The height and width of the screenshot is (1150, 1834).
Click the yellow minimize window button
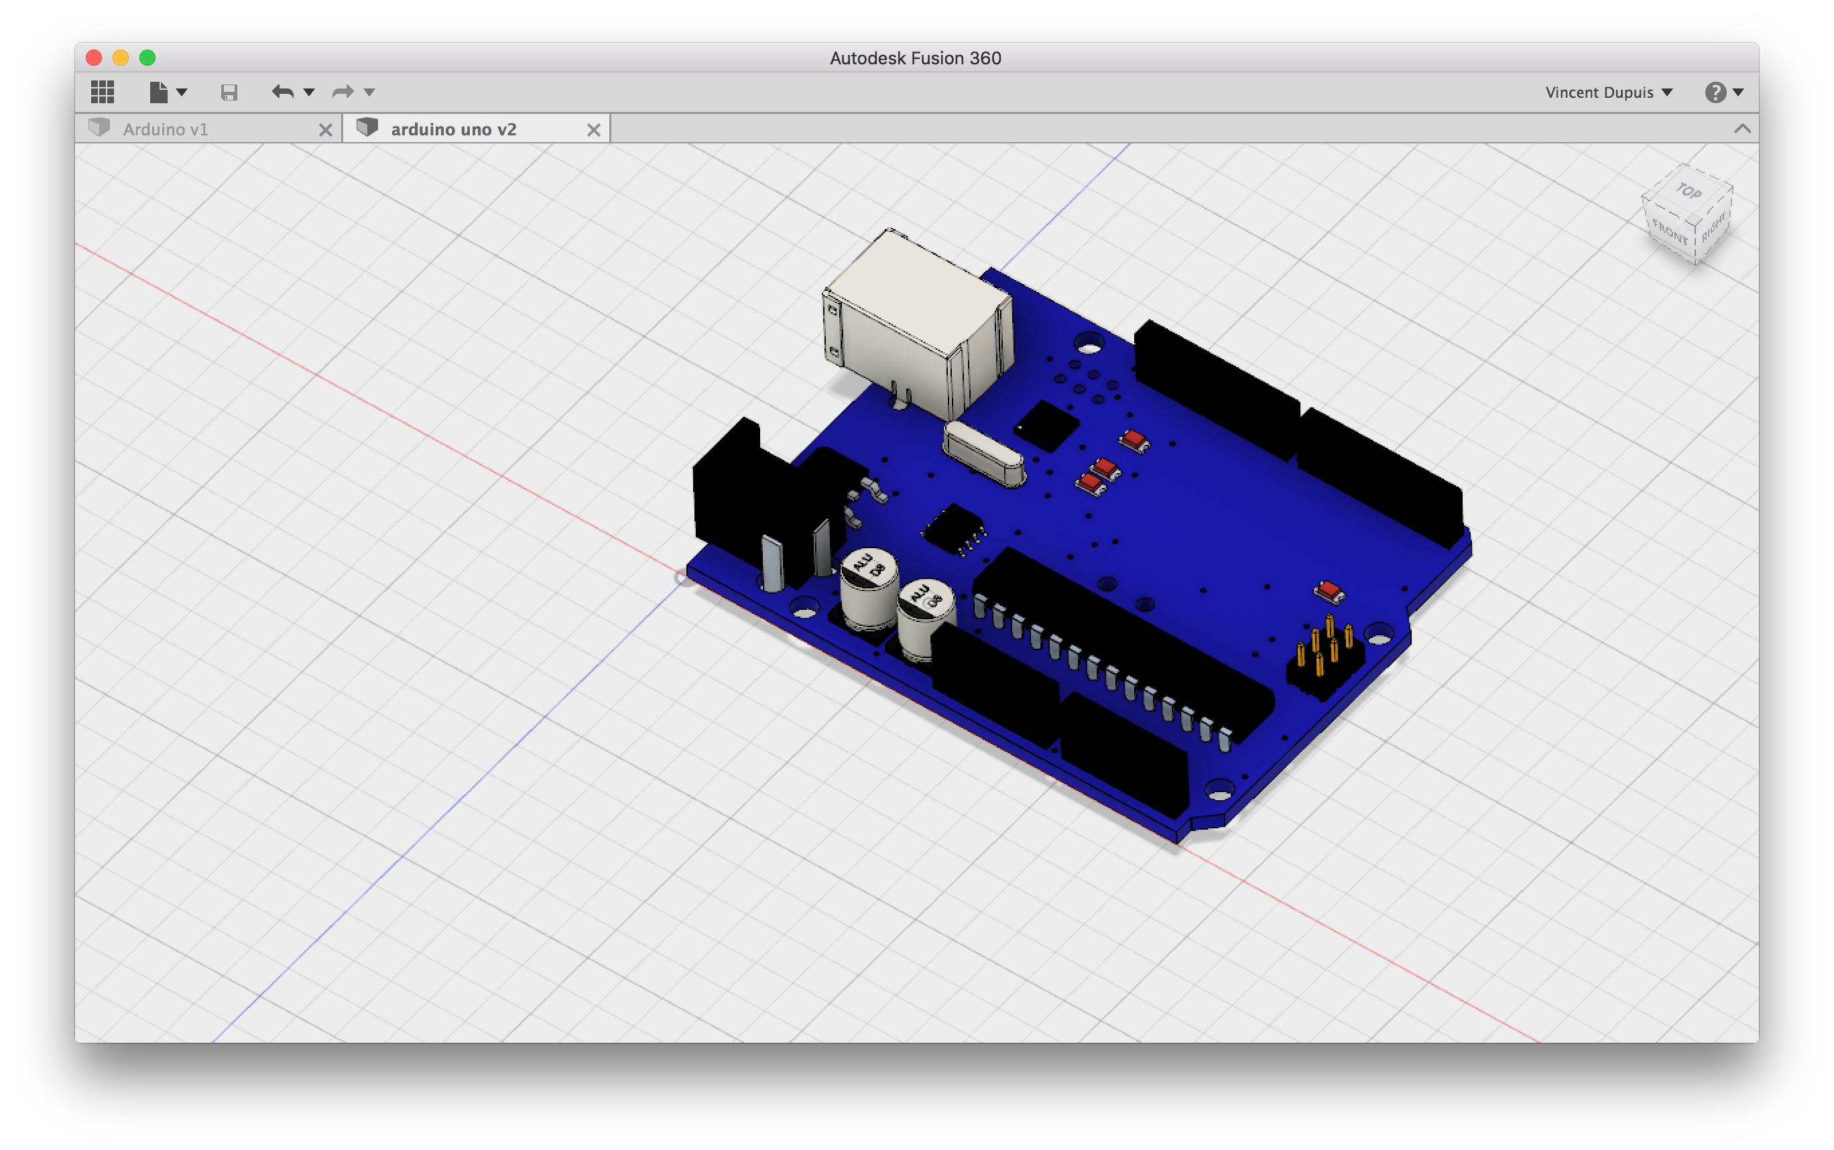(121, 58)
